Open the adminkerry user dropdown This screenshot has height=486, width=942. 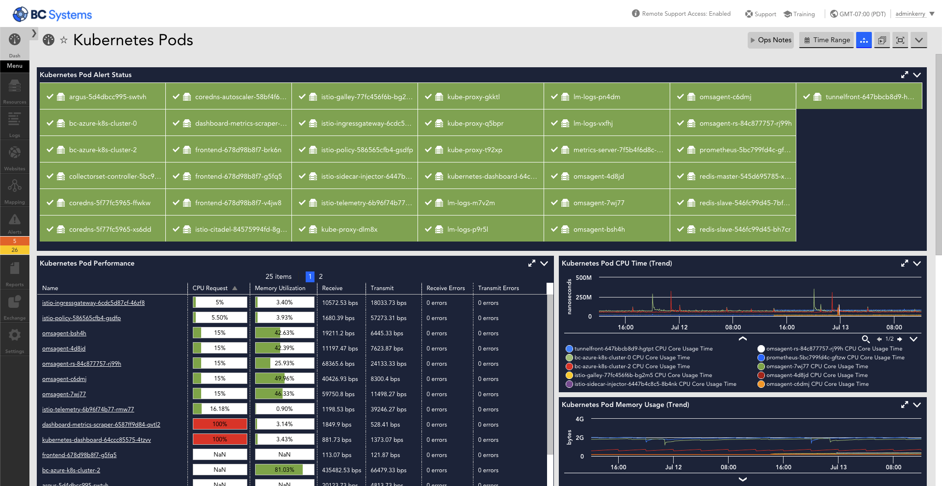click(915, 14)
